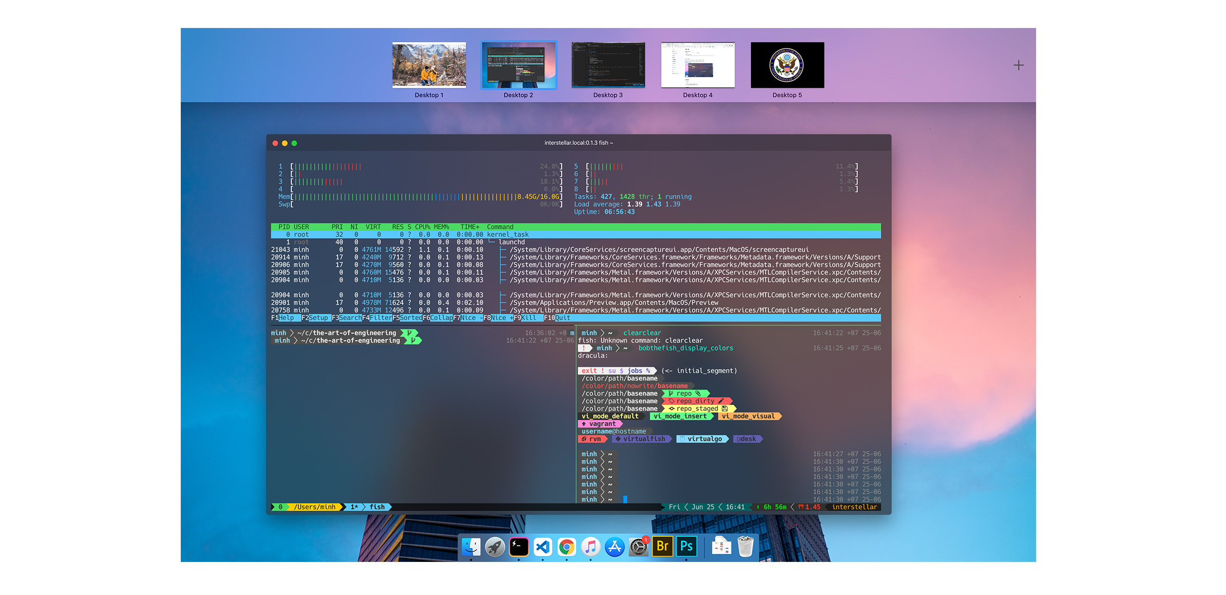Click bobthefish_display_colors command text

pyautogui.click(x=686, y=348)
